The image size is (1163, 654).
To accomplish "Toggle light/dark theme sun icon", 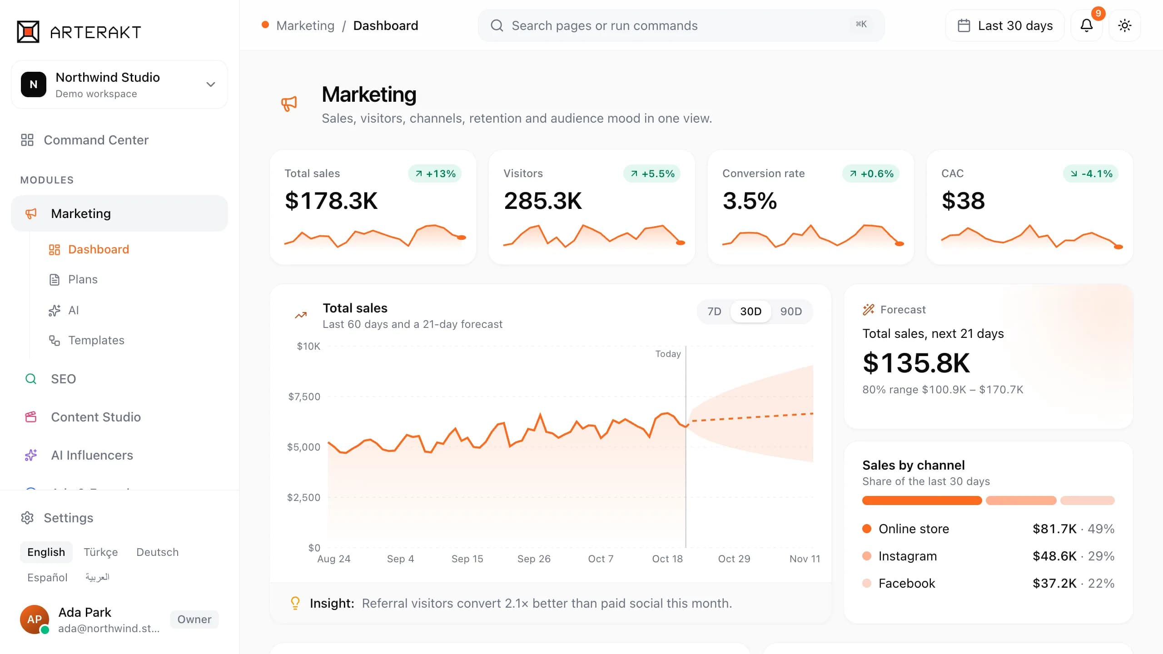I will (1124, 25).
